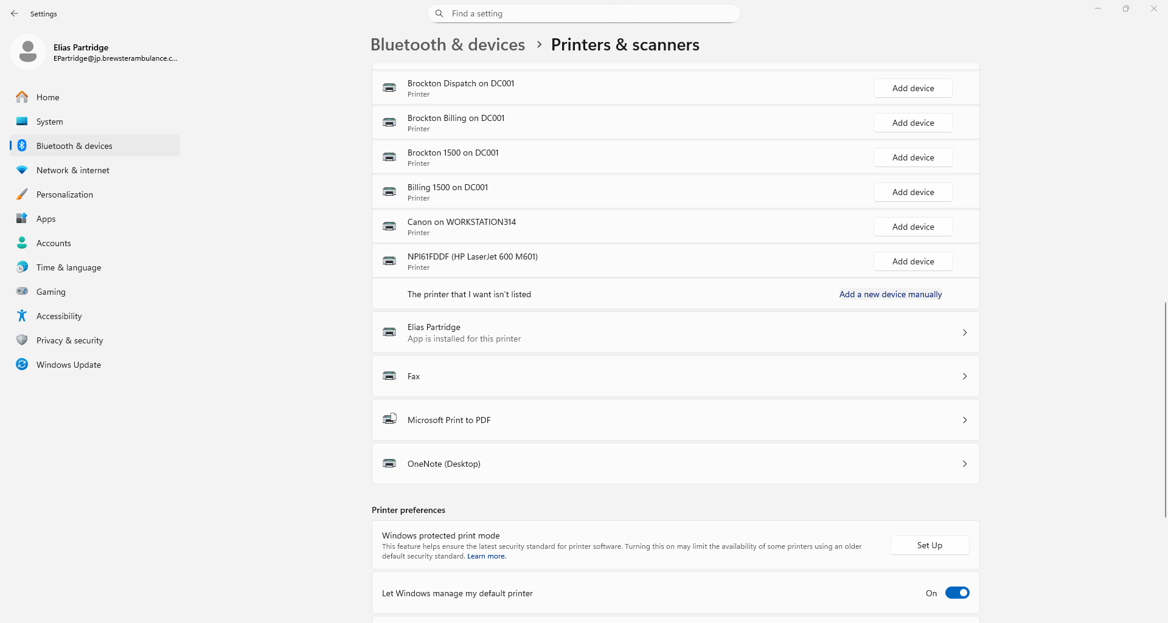Click the Network wifi icon
This screenshot has height=623, width=1168.
[x=22, y=170]
